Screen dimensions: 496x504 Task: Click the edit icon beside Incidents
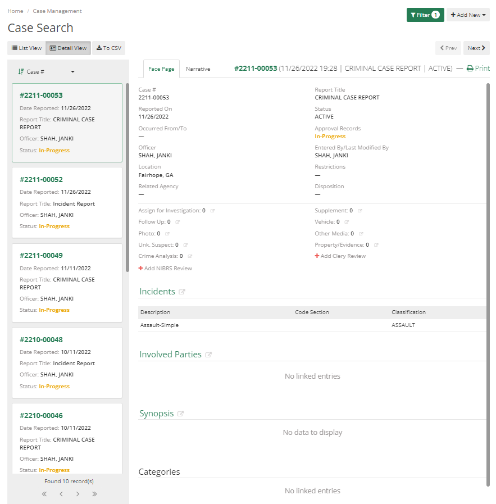coord(181,290)
